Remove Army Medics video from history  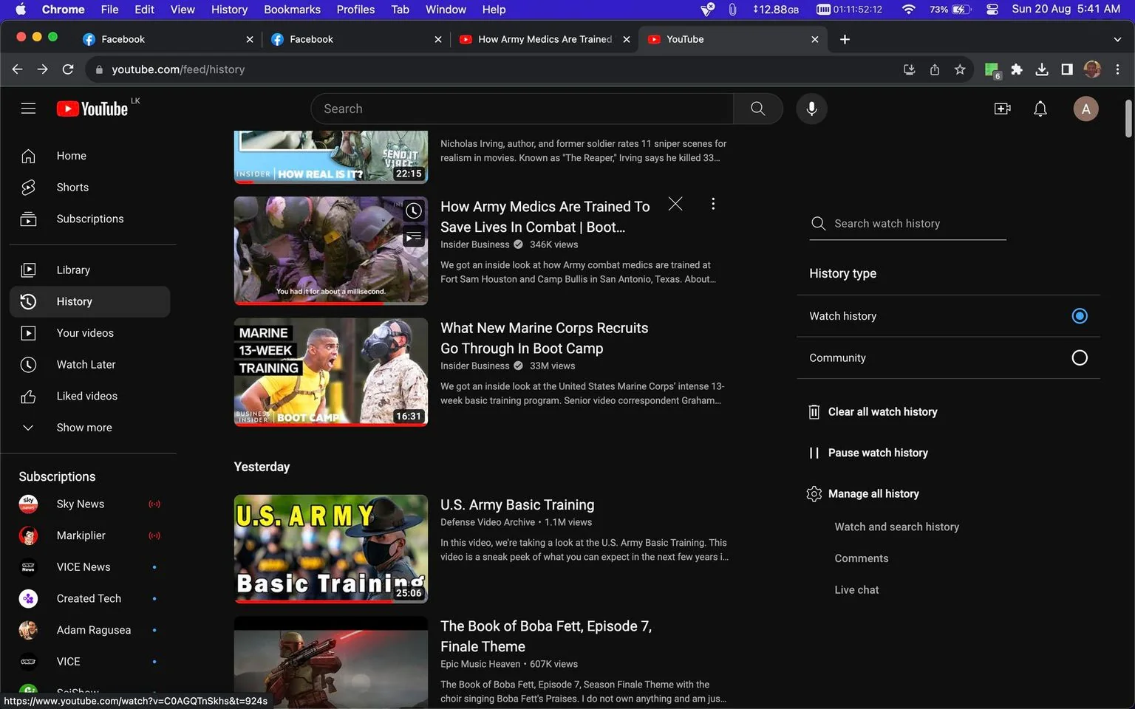click(675, 204)
